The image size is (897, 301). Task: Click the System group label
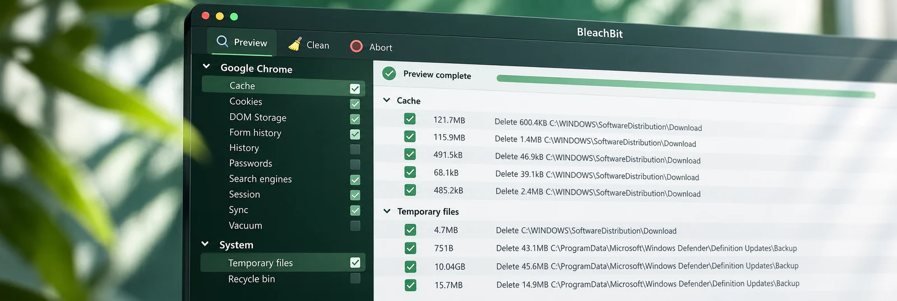236,245
